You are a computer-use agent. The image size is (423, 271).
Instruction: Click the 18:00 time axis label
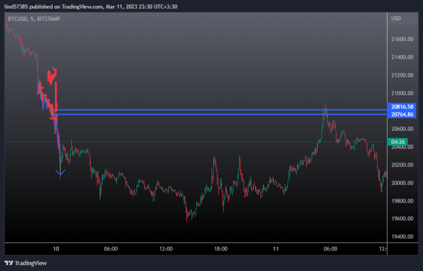point(220,249)
